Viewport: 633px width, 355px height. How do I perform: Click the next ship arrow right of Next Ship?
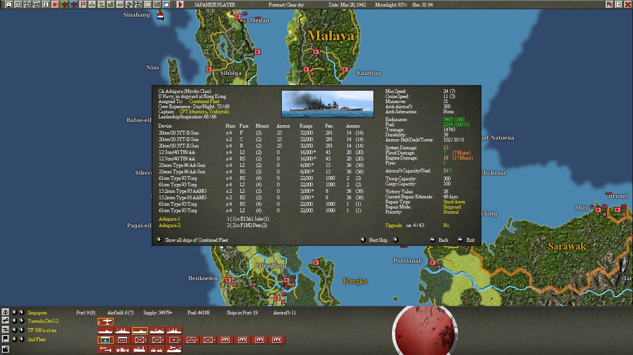tap(396, 240)
